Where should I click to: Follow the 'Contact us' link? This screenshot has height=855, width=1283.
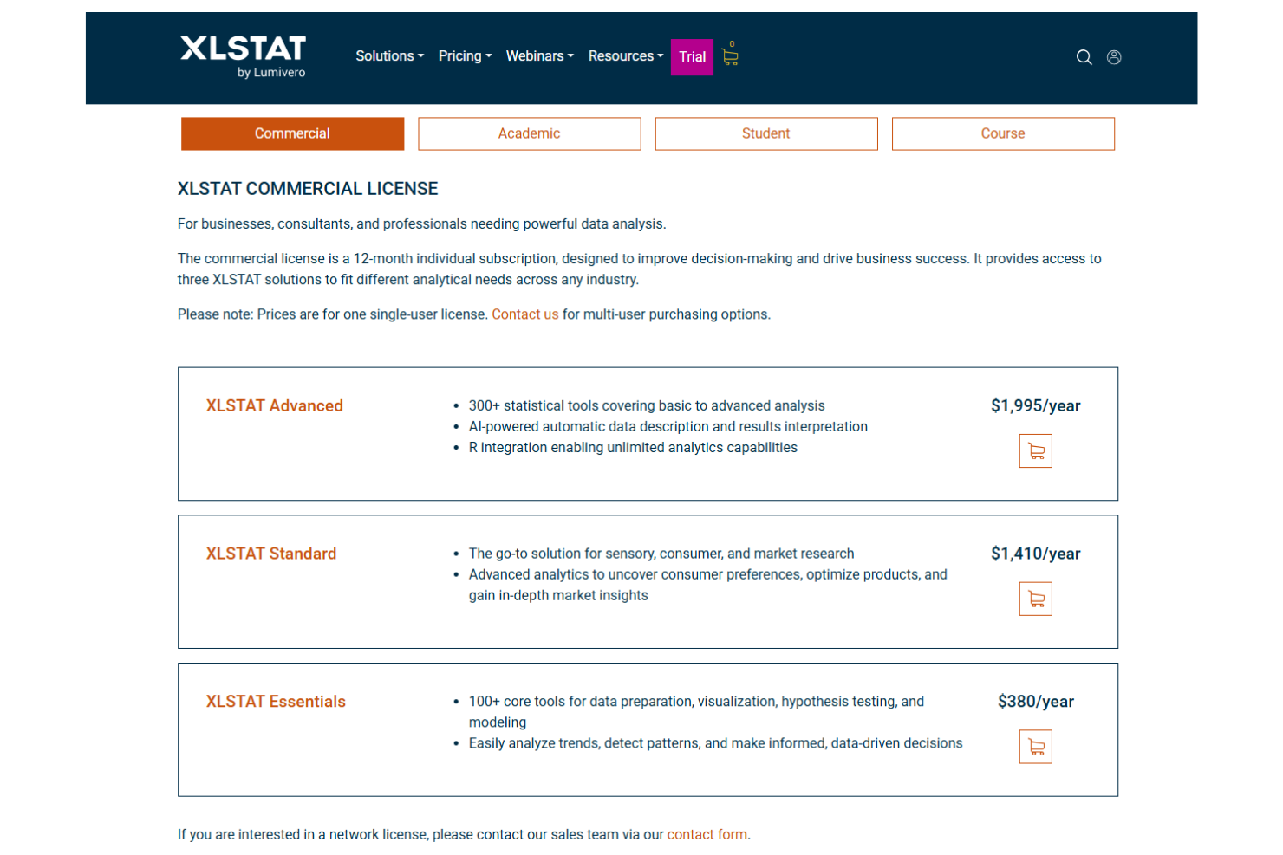point(524,314)
